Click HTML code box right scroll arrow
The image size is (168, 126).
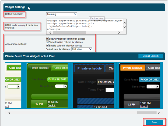point(119,33)
